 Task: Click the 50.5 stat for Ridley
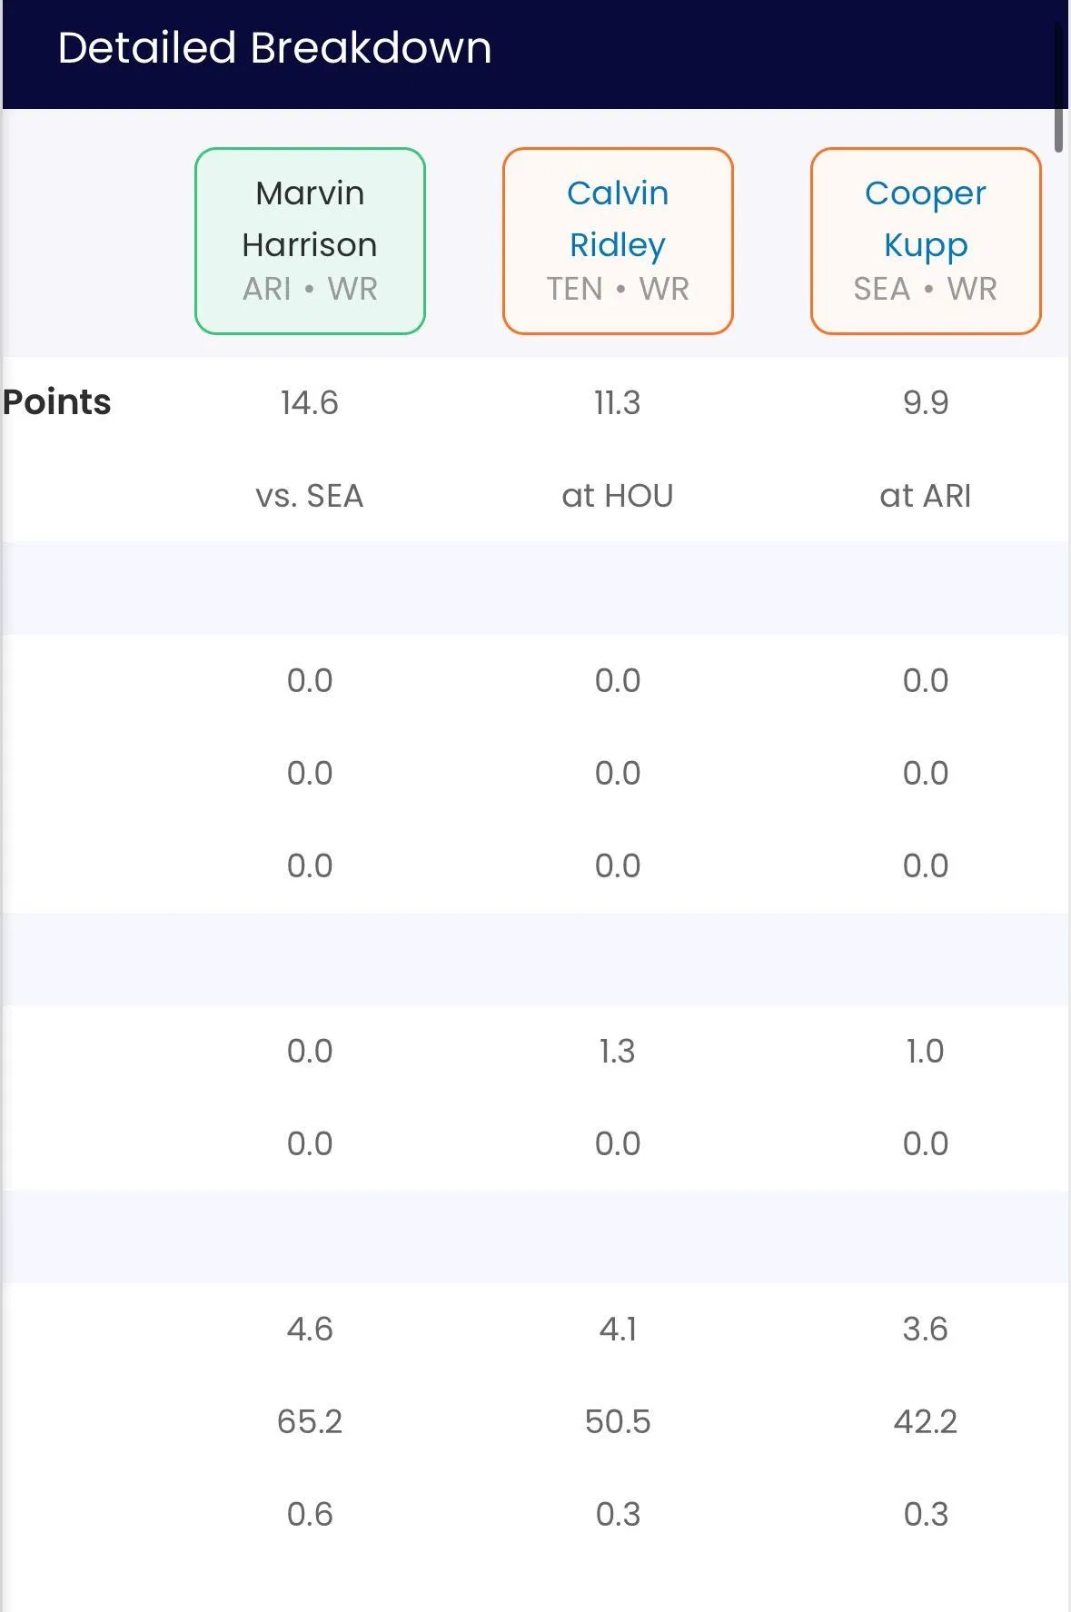click(x=618, y=1421)
